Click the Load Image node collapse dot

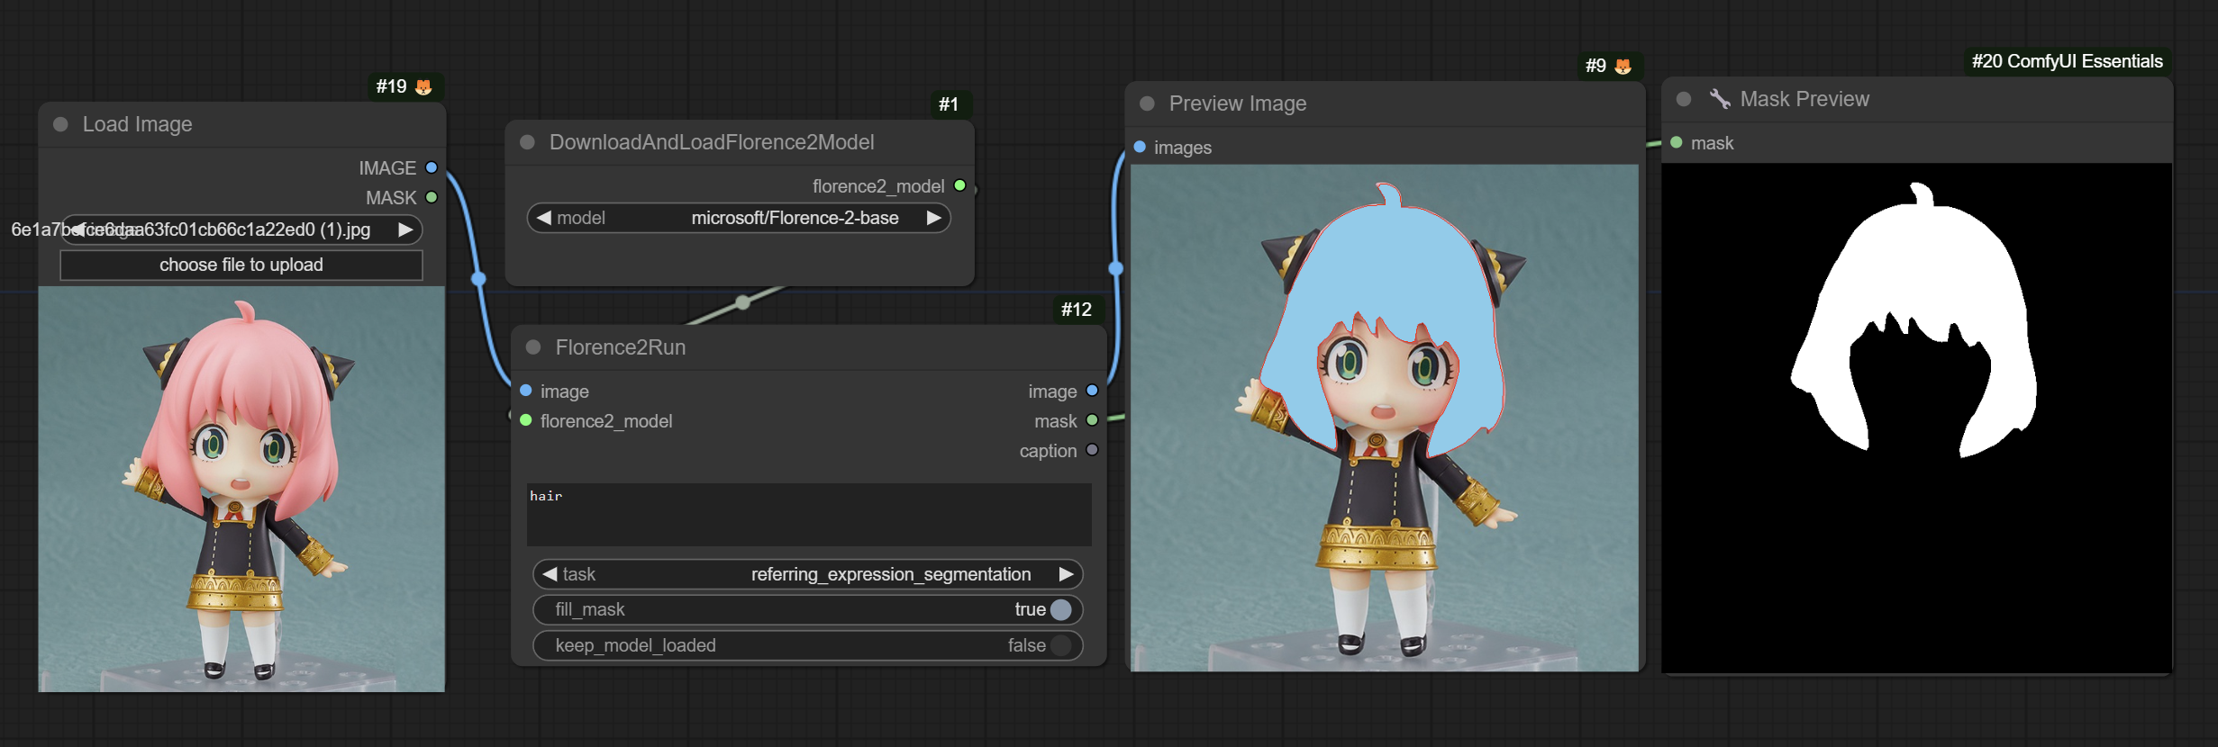(x=61, y=124)
